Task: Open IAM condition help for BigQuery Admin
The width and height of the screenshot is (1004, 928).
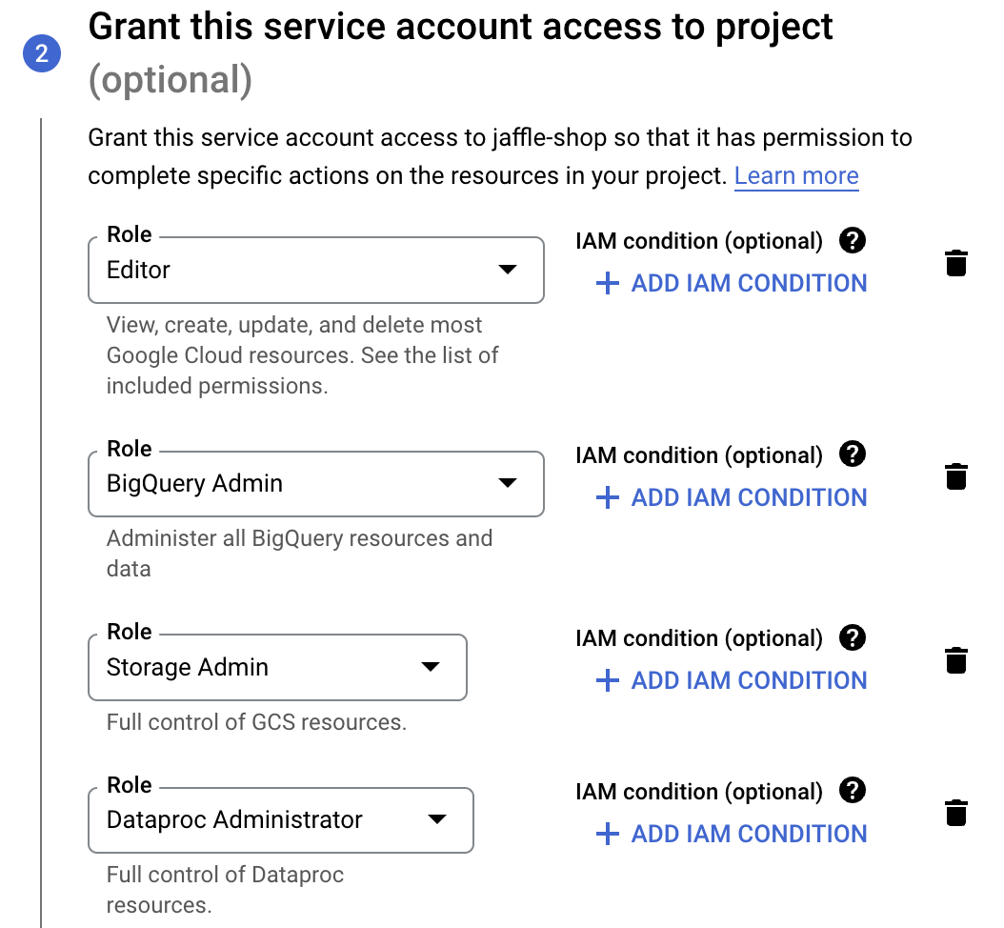Action: pyautogui.click(x=853, y=454)
